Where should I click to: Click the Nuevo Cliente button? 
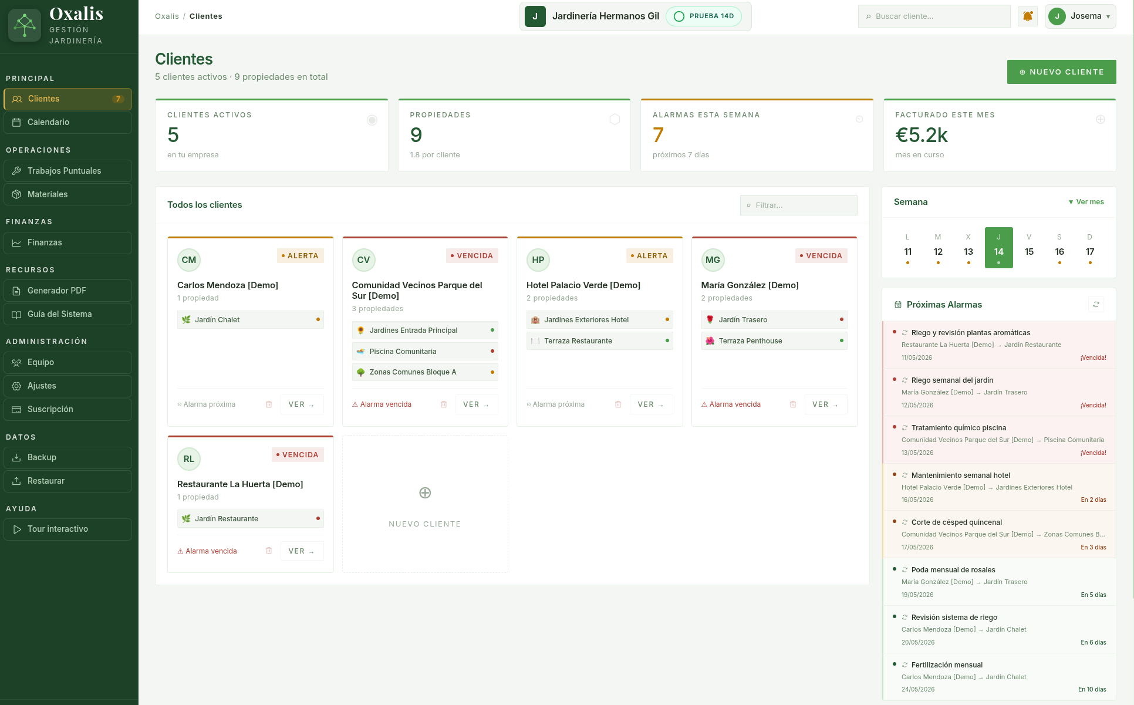pos(1061,72)
